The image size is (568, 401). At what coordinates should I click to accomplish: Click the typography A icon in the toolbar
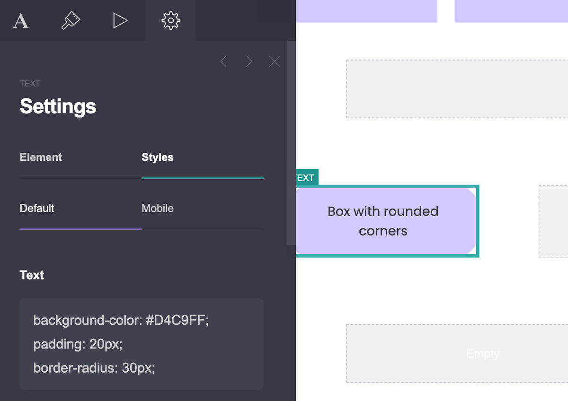(21, 20)
